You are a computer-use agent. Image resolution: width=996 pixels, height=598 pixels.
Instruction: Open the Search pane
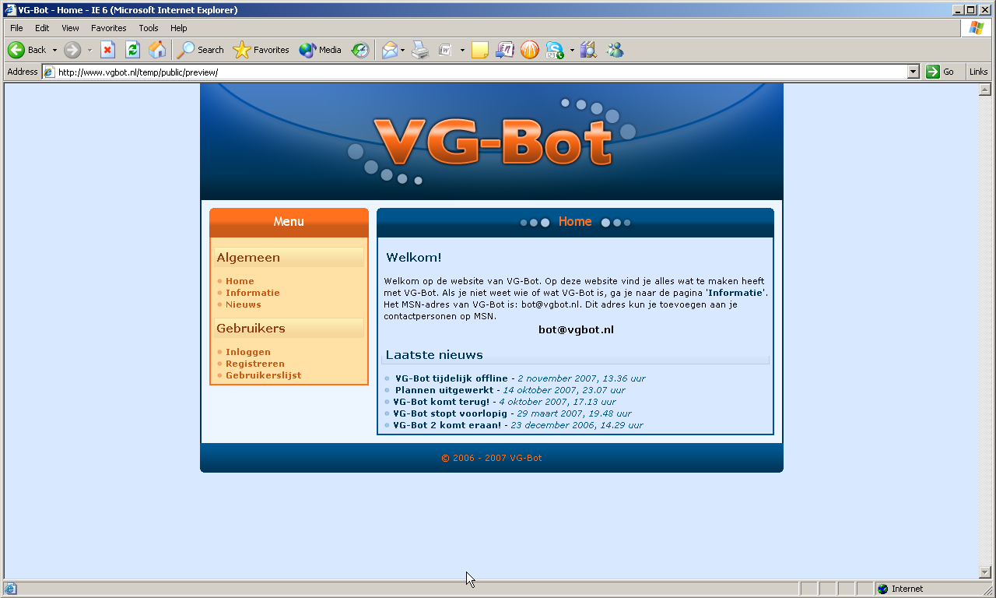tap(201, 50)
